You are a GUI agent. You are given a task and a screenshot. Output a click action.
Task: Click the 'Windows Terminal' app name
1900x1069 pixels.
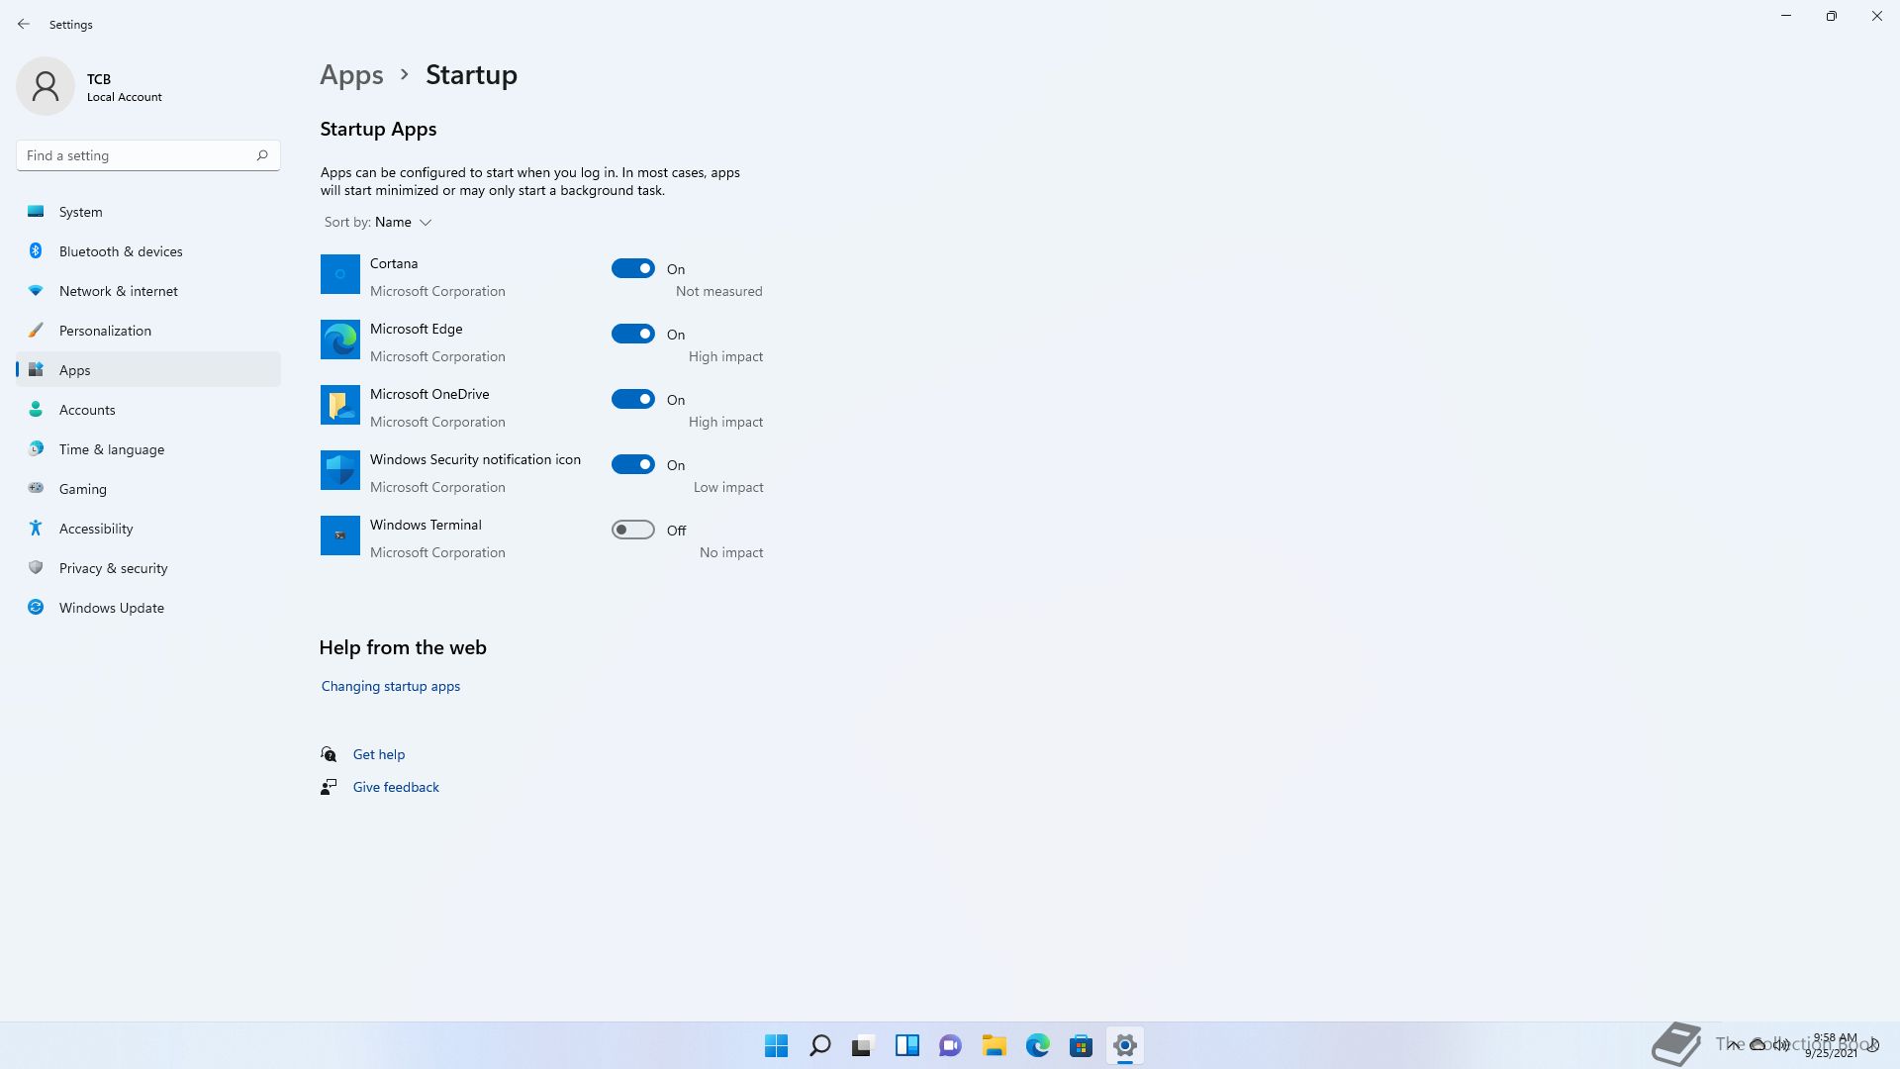pyautogui.click(x=426, y=525)
